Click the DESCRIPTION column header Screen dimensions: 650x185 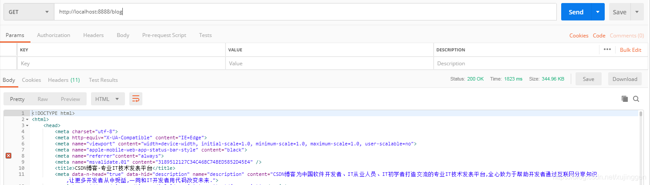(x=451, y=50)
